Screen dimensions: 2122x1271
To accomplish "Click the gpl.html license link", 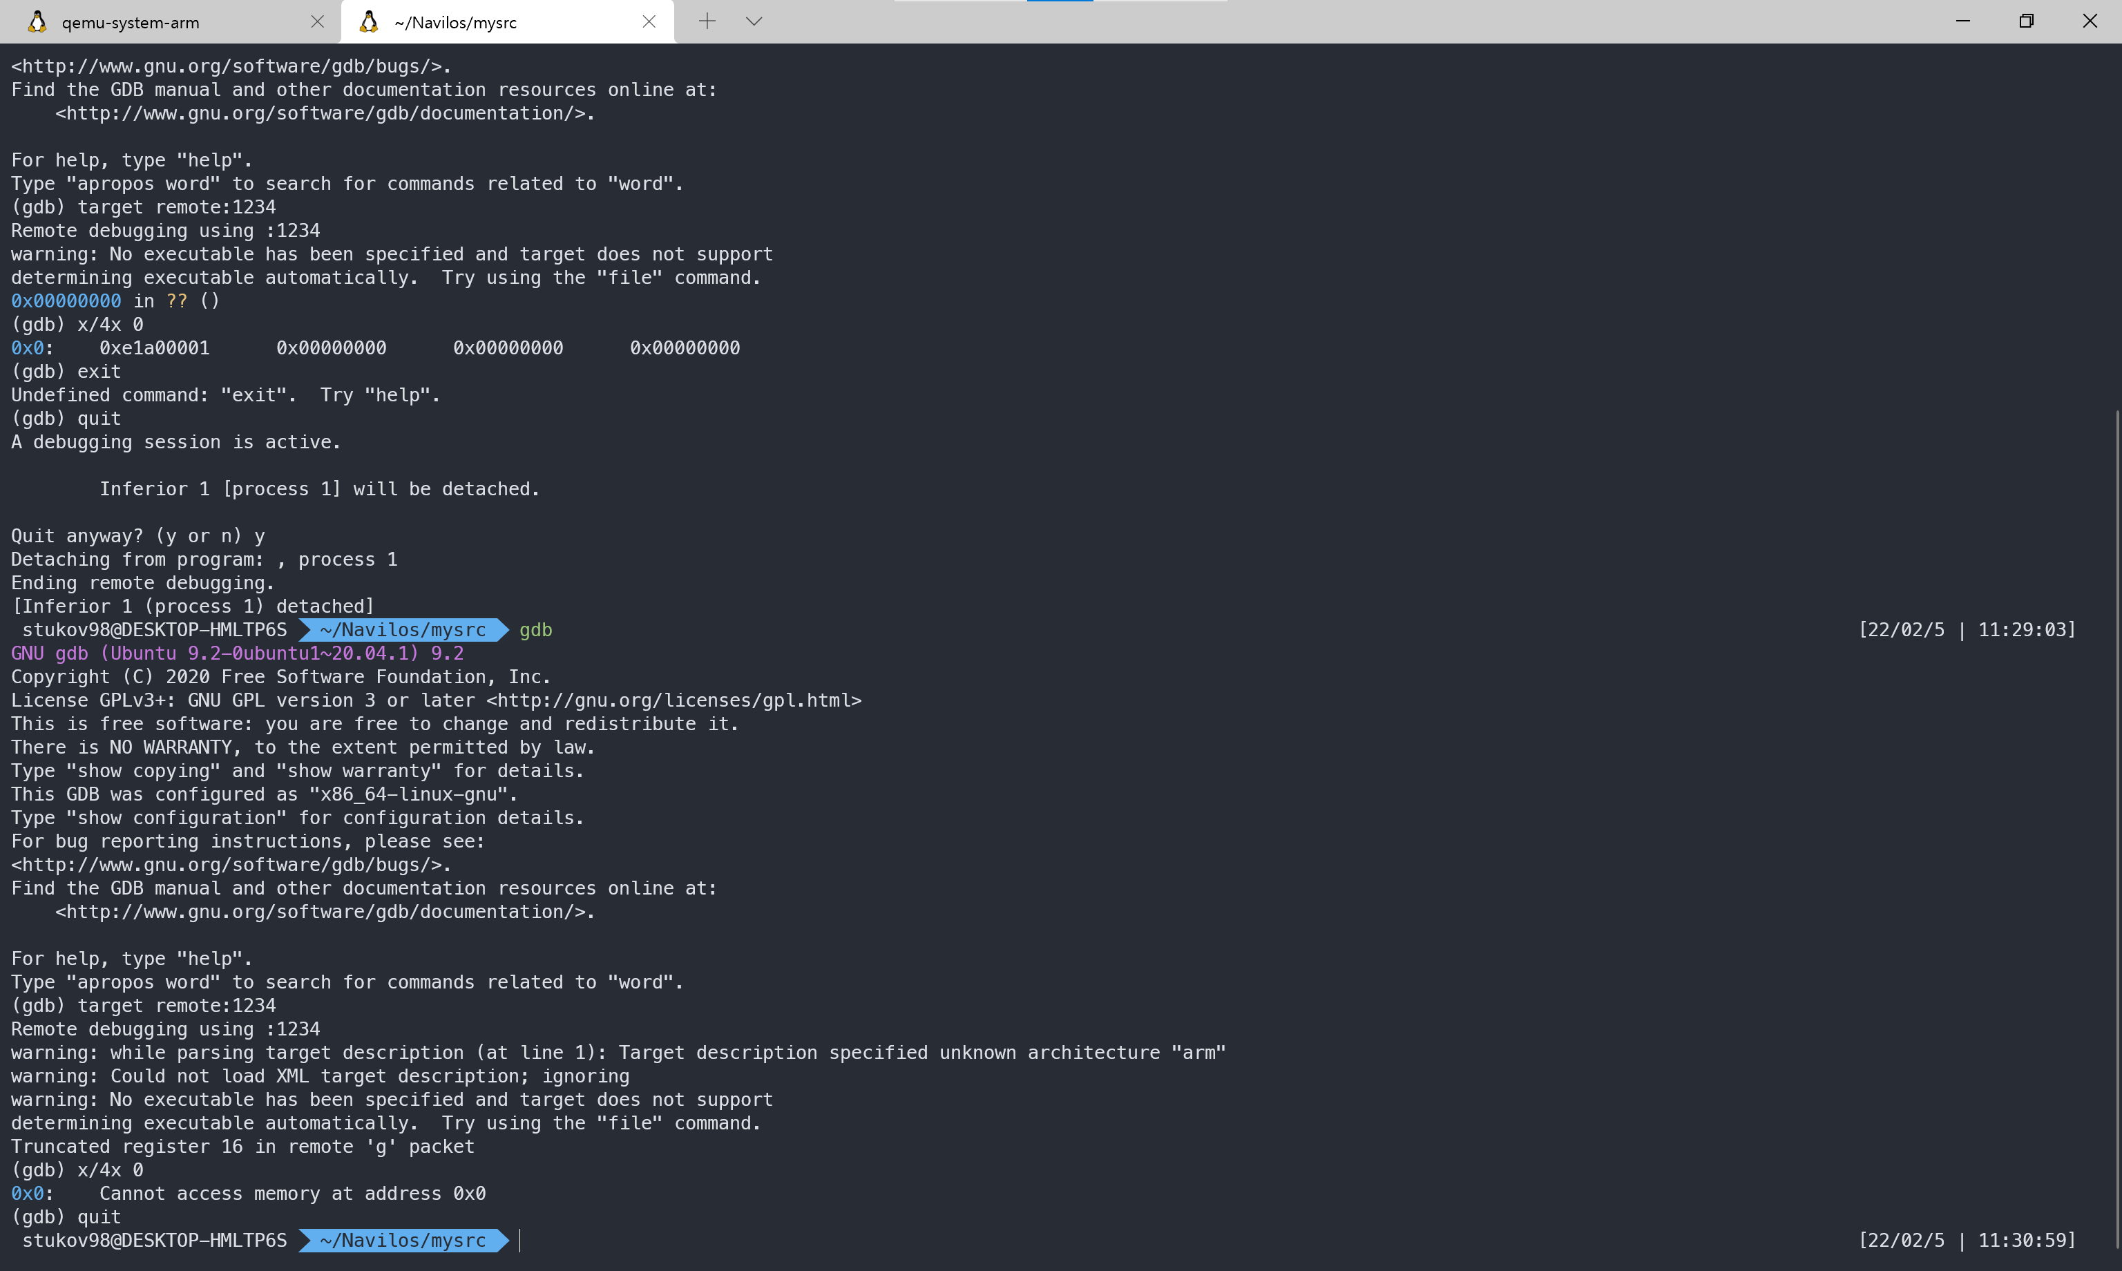I will coord(674,700).
